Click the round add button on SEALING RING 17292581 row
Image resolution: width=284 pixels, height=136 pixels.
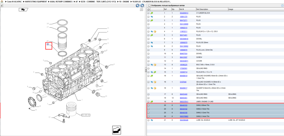coord(149,69)
